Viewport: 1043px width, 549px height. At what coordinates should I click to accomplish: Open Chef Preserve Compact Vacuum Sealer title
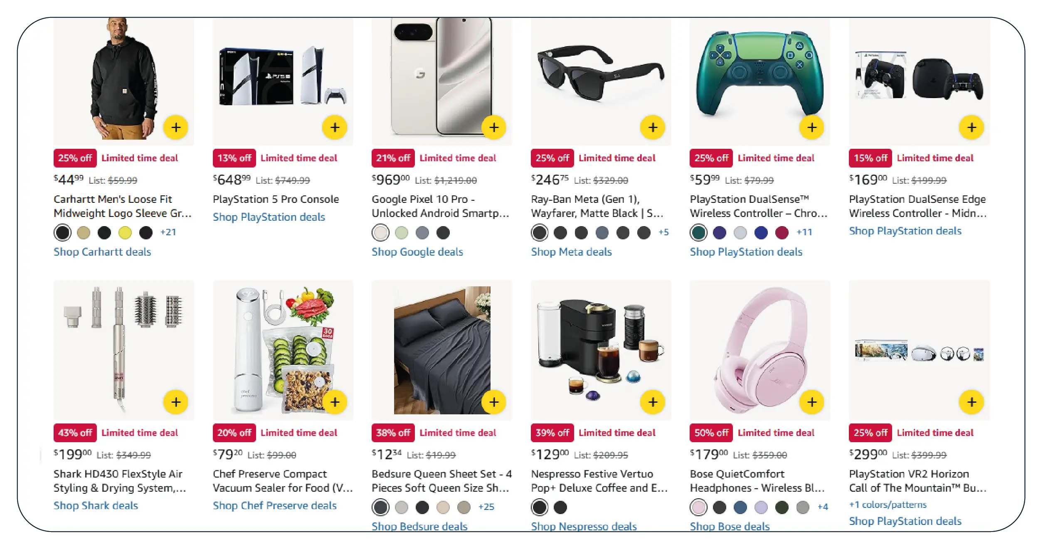click(x=282, y=481)
